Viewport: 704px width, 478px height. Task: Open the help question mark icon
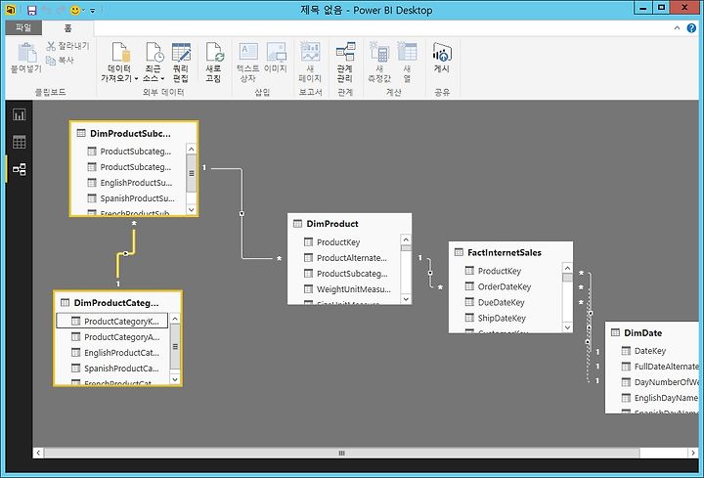(x=691, y=28)
